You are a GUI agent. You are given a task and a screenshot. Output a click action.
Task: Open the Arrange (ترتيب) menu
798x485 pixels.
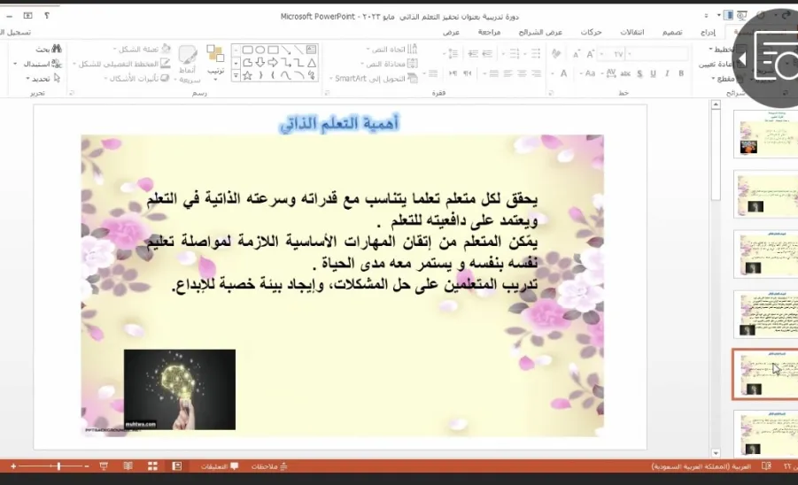pyautogui.click(x=215, y=63)
